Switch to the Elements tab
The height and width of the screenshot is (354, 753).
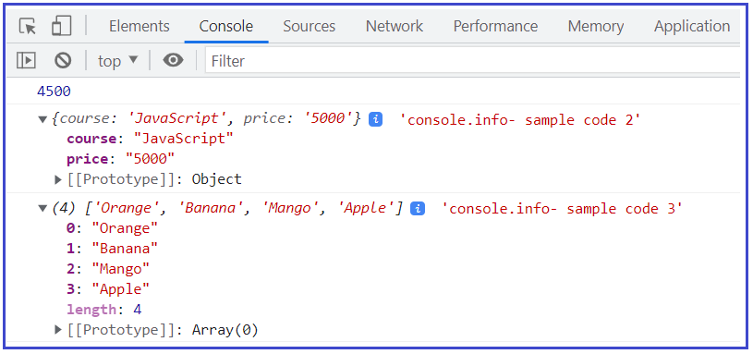[x=140, y=26]
